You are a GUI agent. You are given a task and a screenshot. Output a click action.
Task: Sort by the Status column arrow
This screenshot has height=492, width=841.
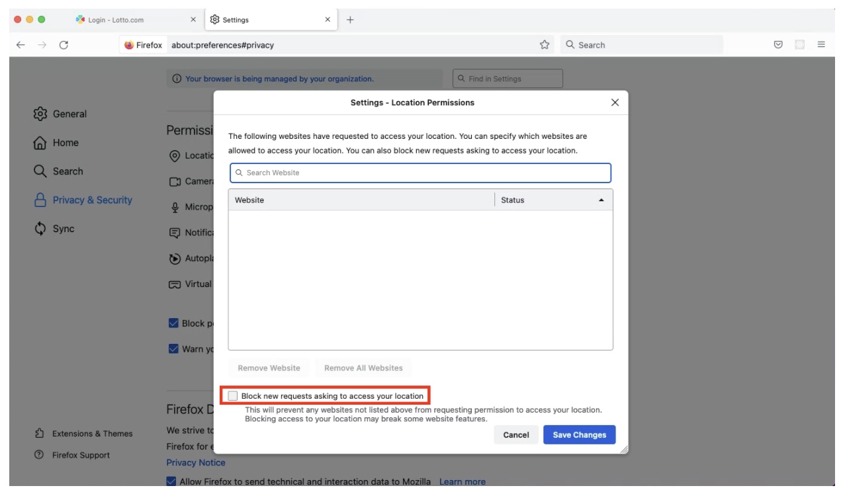601,200
